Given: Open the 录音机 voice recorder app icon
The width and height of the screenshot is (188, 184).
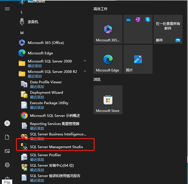Looking at the screenshot, I should click(x=22, y=22).
